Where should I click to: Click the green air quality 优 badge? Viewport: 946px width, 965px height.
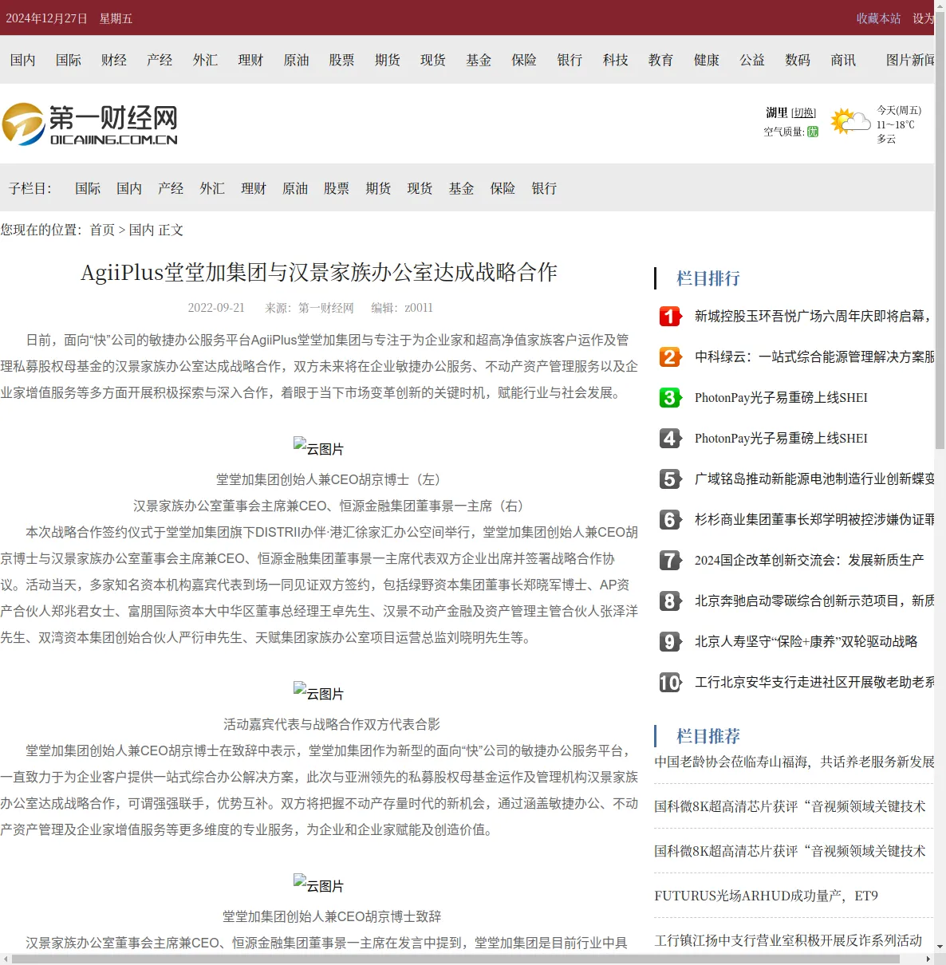coord(812,132)
